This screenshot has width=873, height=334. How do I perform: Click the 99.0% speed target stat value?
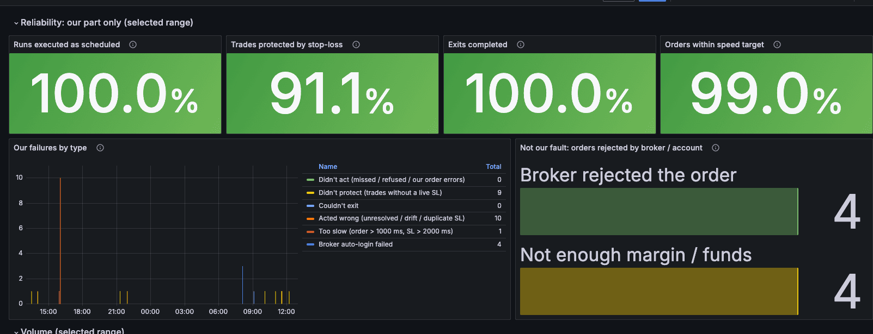(x=766, y=93)
